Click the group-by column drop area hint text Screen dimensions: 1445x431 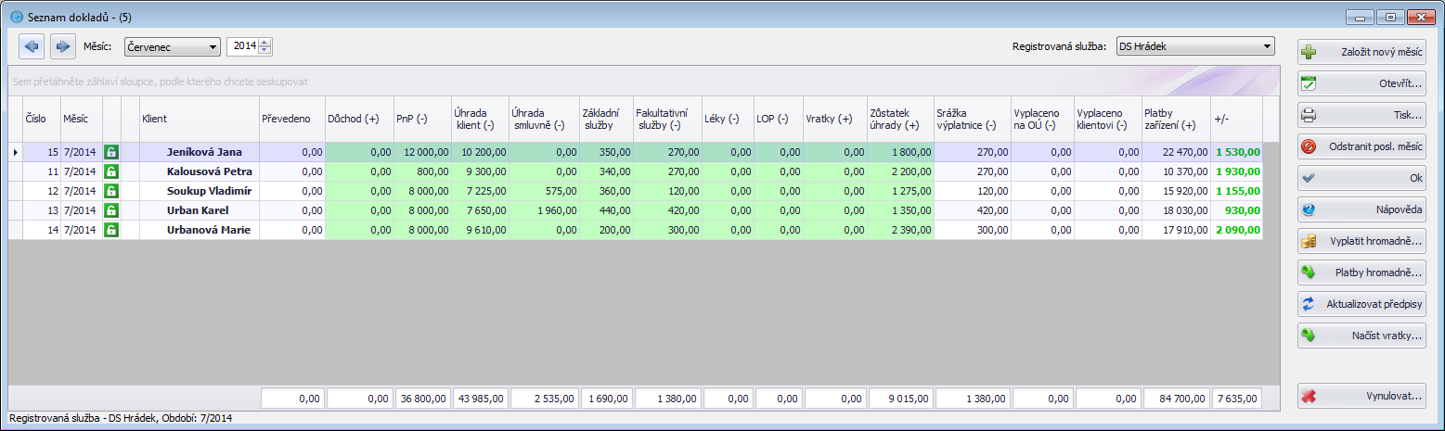[x=160, y=81]
